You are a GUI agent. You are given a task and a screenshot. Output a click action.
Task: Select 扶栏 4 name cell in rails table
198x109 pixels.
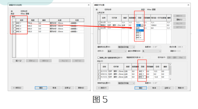pyautogui.click(x=21, y=31)
